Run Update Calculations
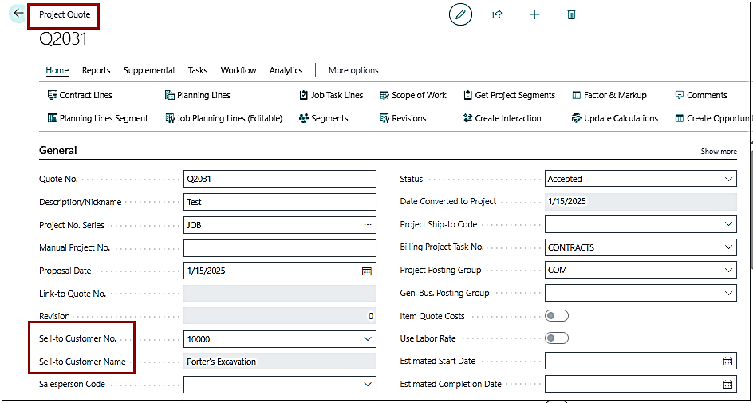The height and width of the screenshot is (403, 753). [615, 118]
